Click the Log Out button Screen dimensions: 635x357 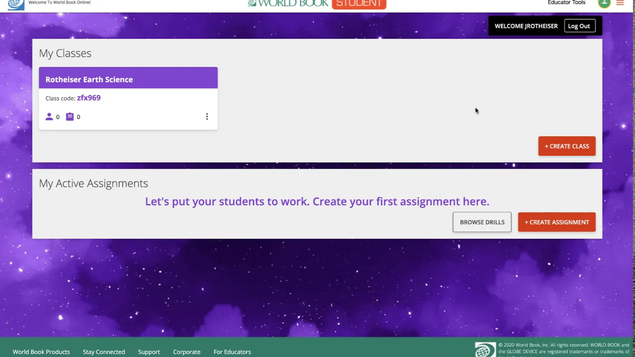point(579,26)
